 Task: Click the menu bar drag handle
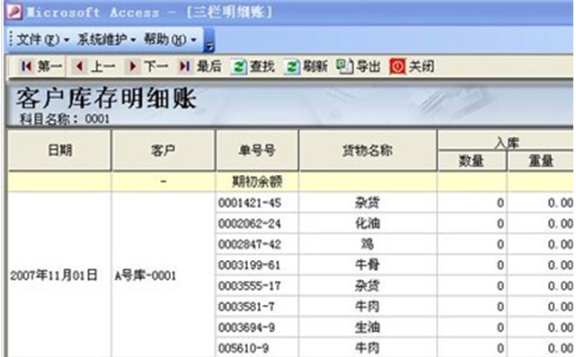pyautogui.click(x=11, y=39)
